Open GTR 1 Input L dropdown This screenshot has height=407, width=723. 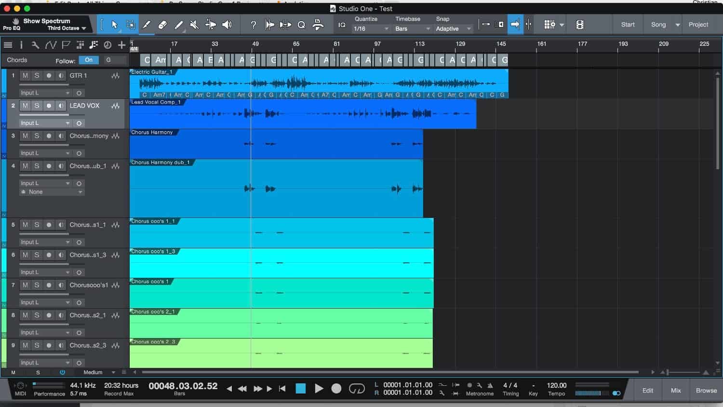[45, 93]
